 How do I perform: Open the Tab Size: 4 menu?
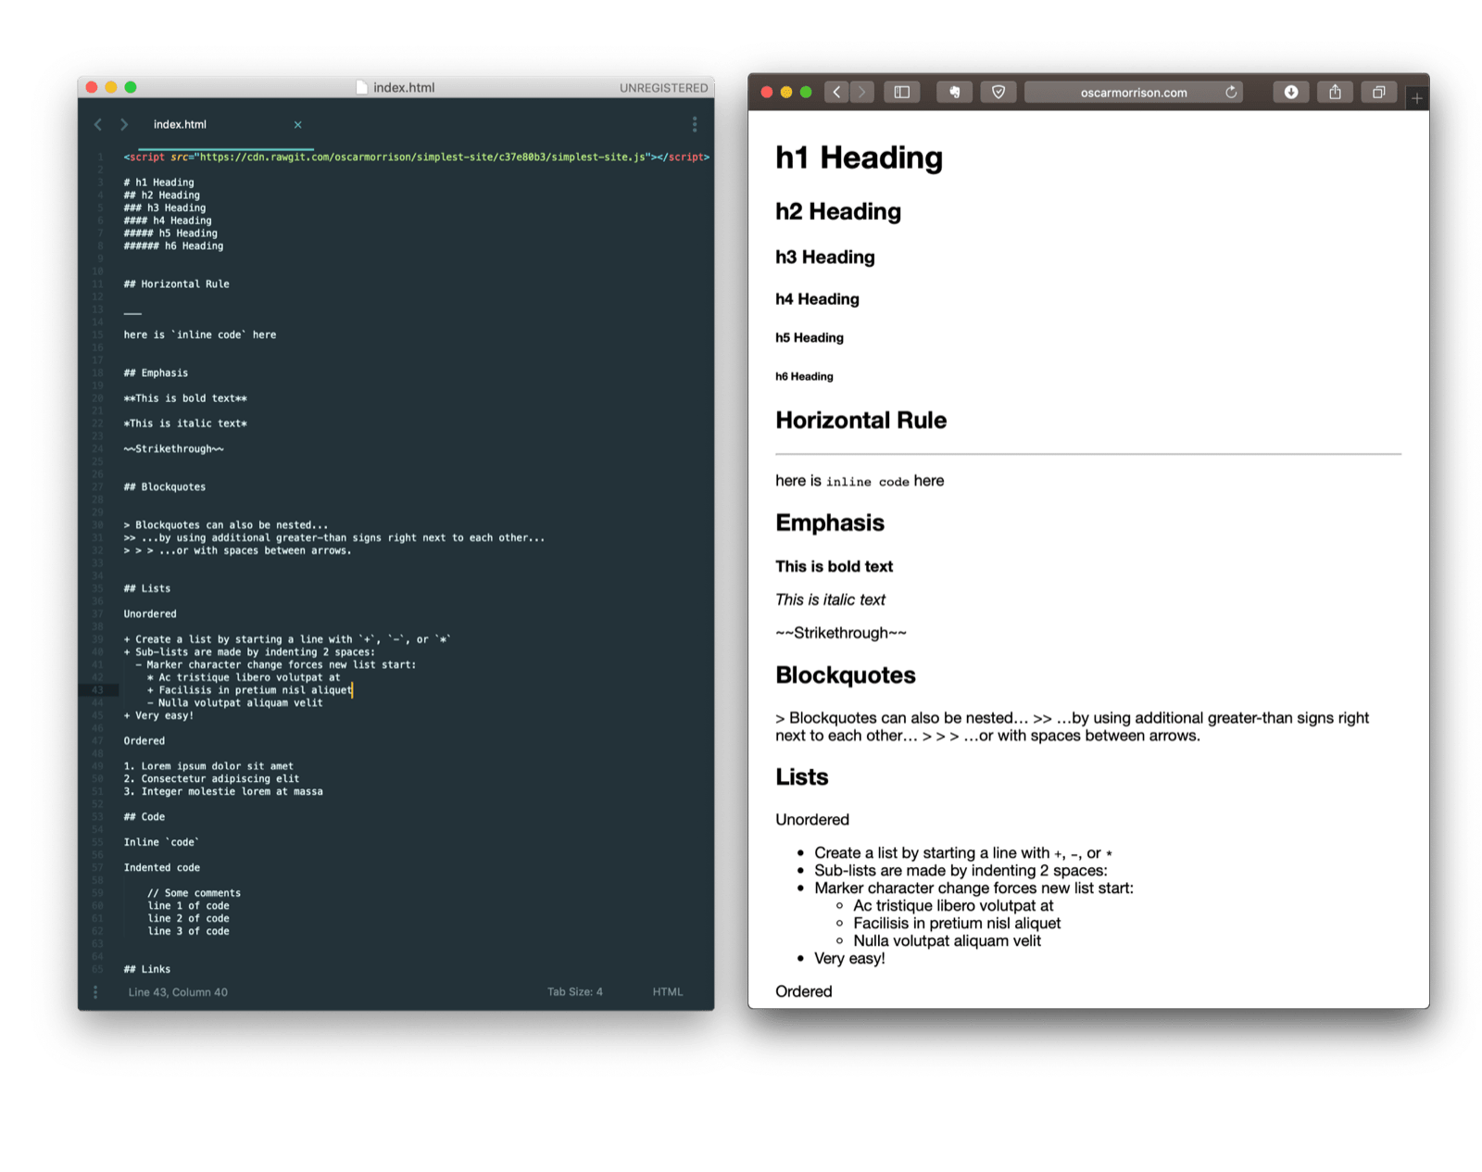[575, 991]
